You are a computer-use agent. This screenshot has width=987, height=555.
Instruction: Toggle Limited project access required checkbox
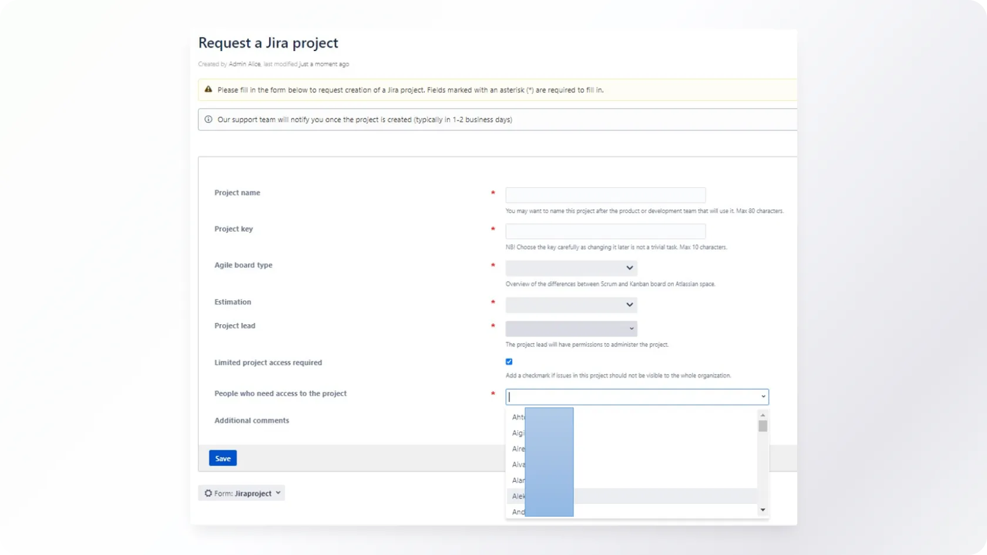point(509,362)
